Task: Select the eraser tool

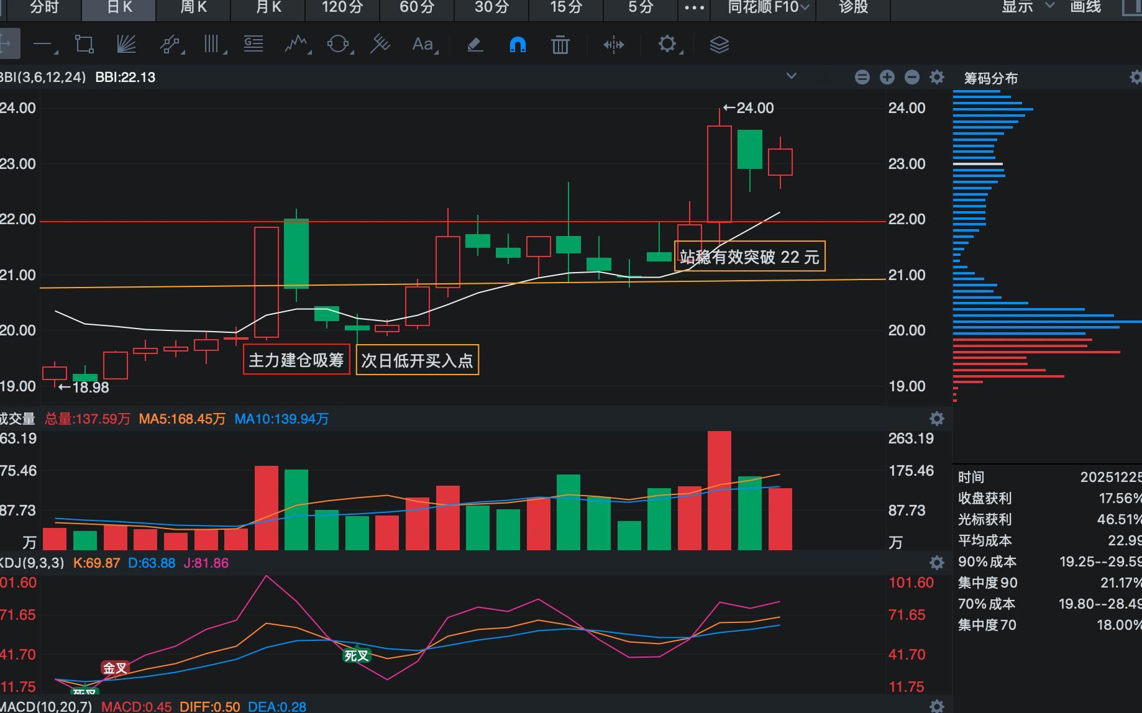Action: (x=475, y=45)
